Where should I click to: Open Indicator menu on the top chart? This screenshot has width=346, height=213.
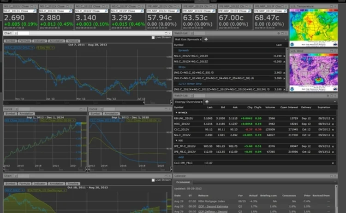coord(40,41)
